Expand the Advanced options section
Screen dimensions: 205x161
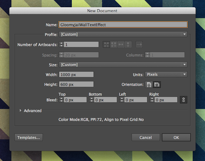click(x=20, y=111)
